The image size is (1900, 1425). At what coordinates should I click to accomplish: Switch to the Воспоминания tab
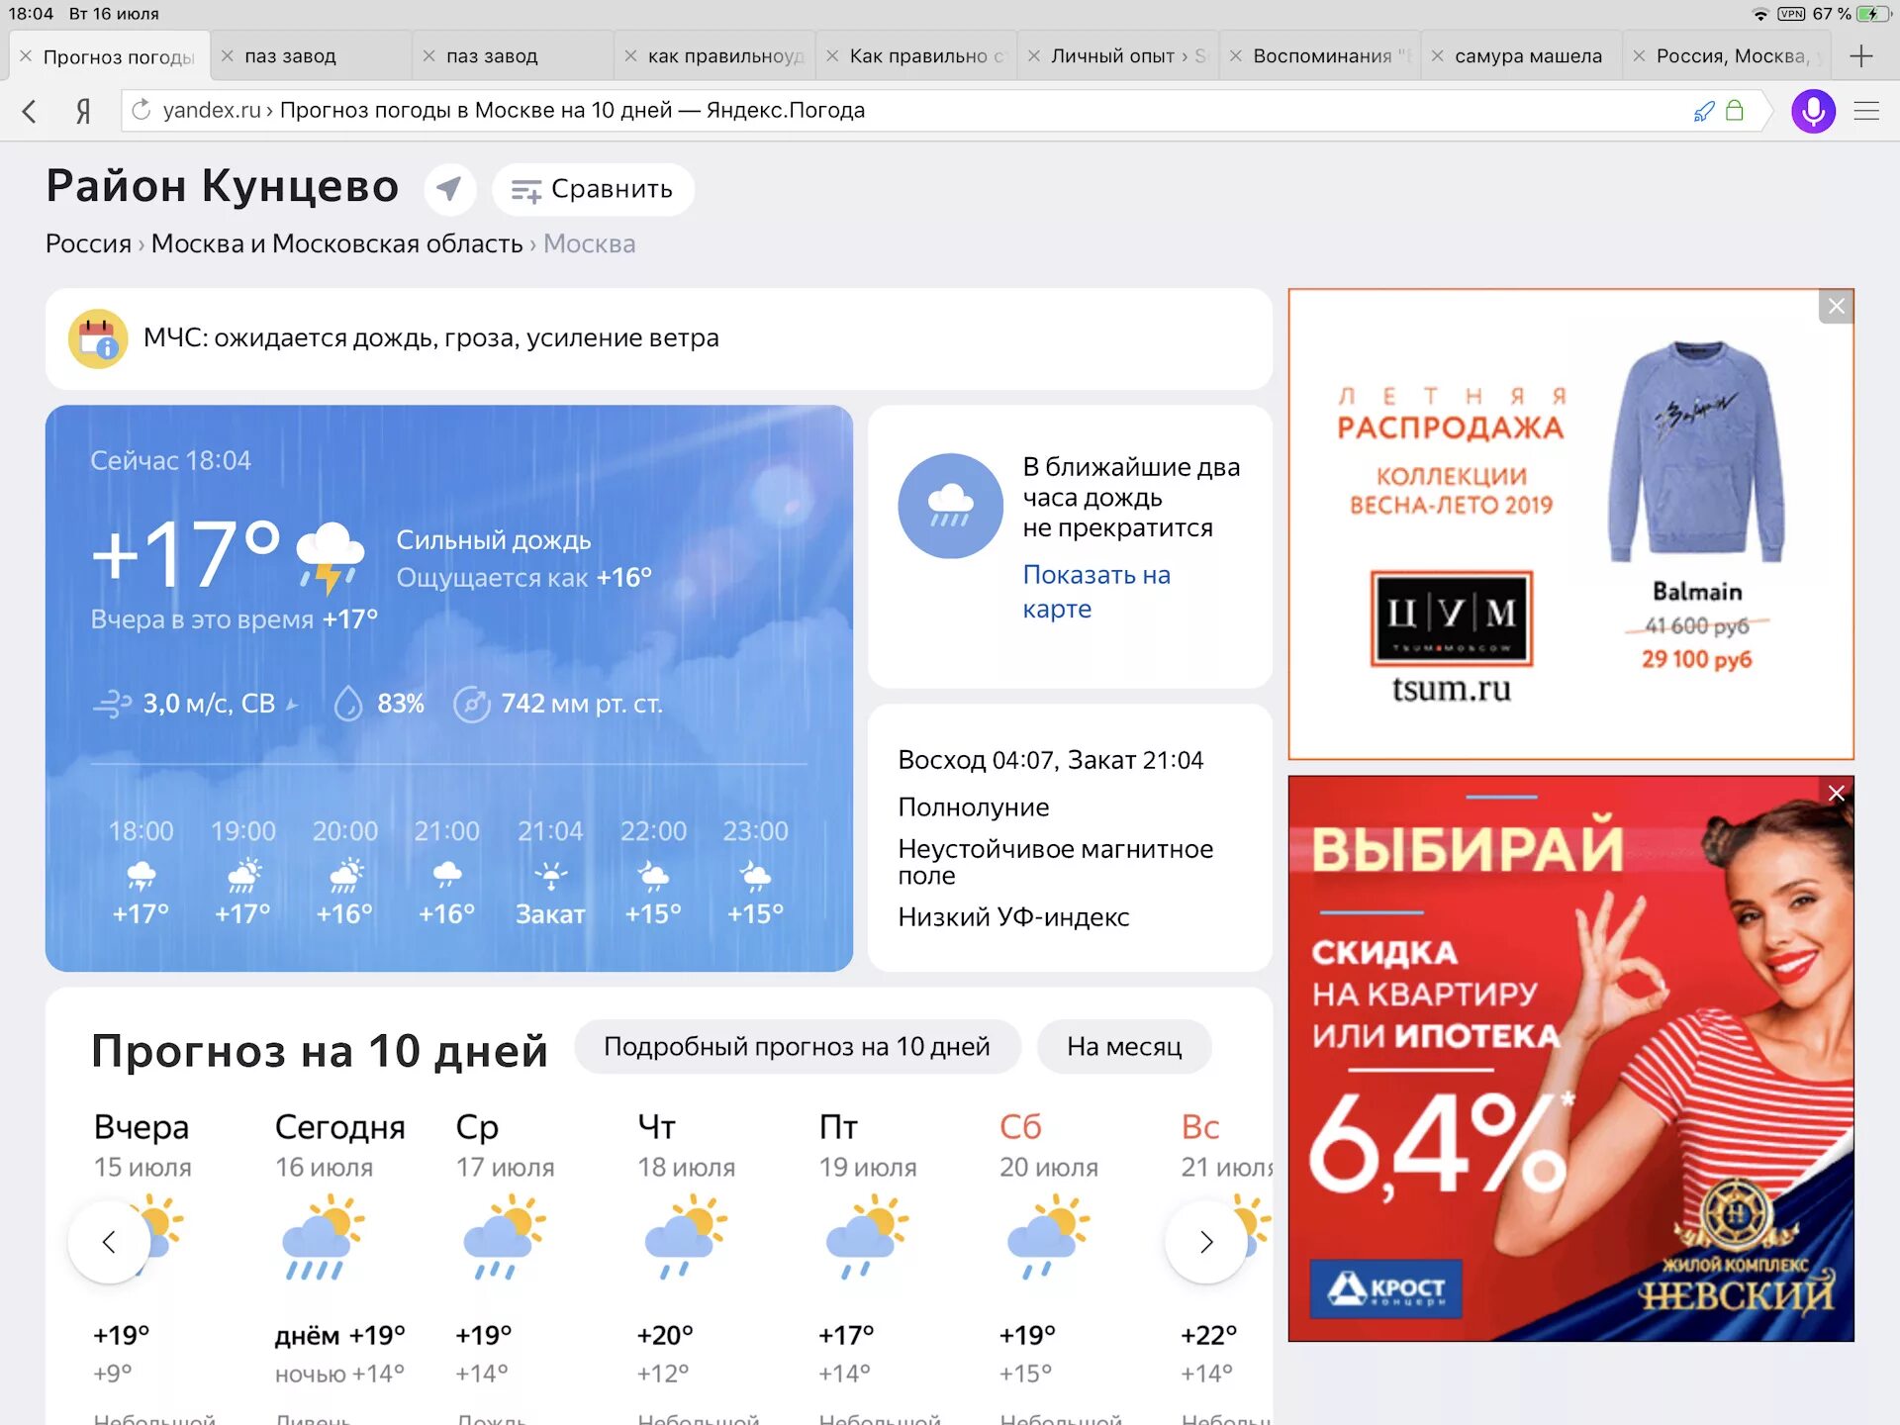tap(1320, 56)
